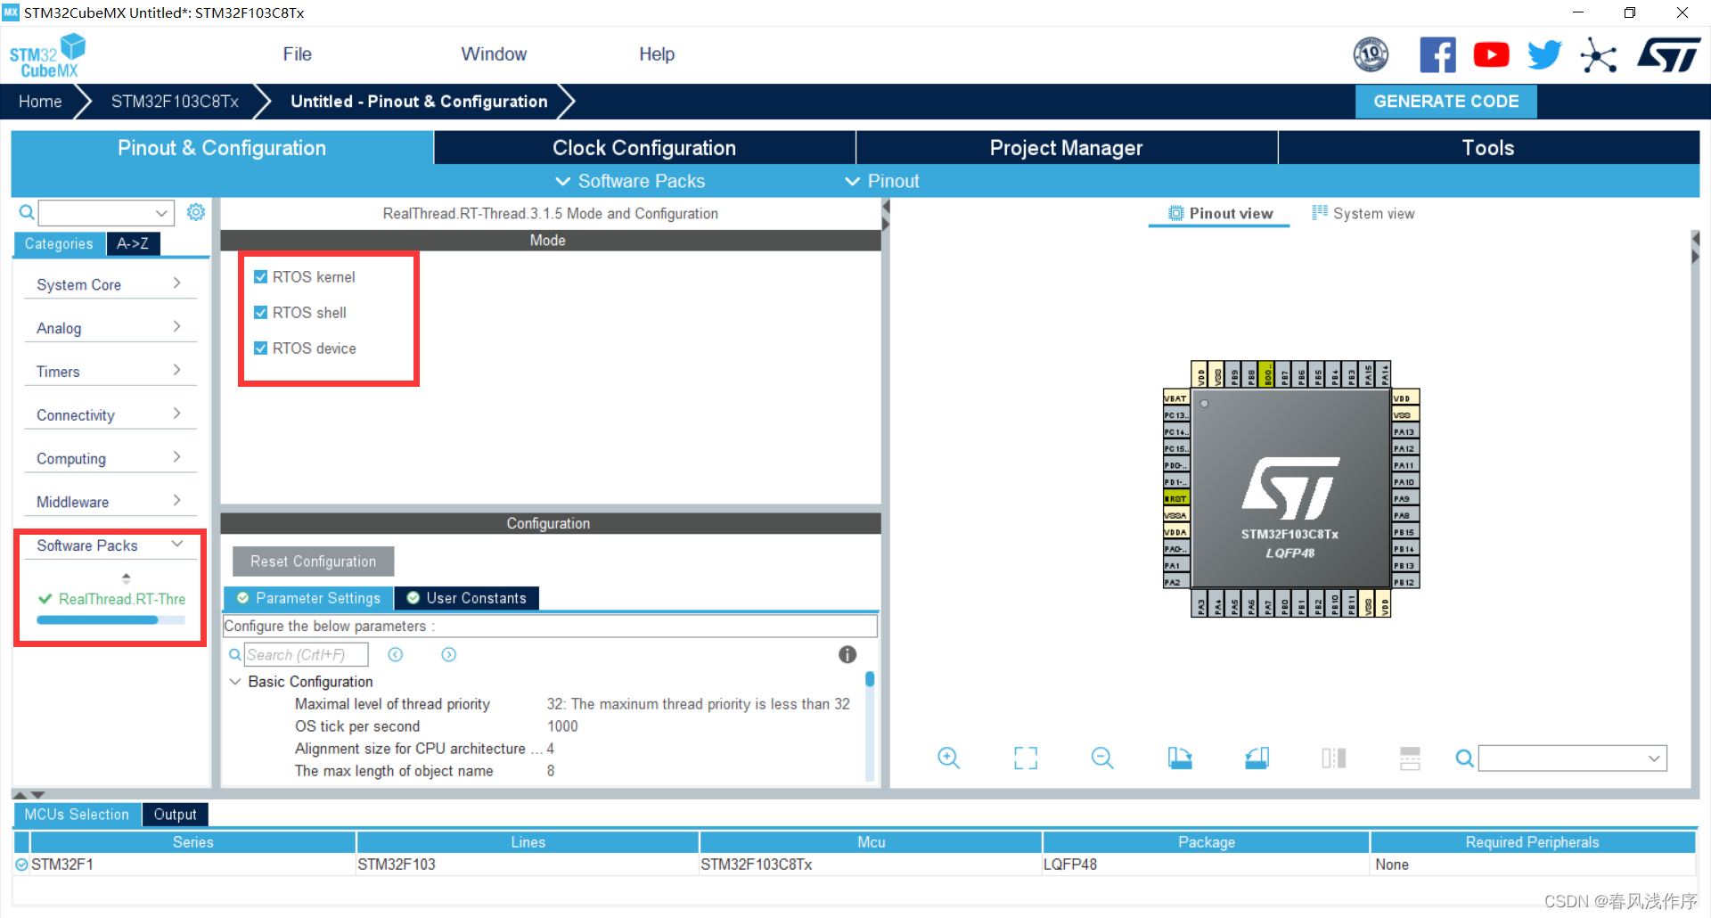Image resolution: width=1711 pixels, height=918 pixels.
Task: Zoom out on the pinout view
Action: coord(1102,758)
